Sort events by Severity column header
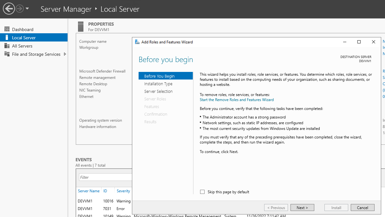This screenshot has height=217, width=385. coord(123,191)
